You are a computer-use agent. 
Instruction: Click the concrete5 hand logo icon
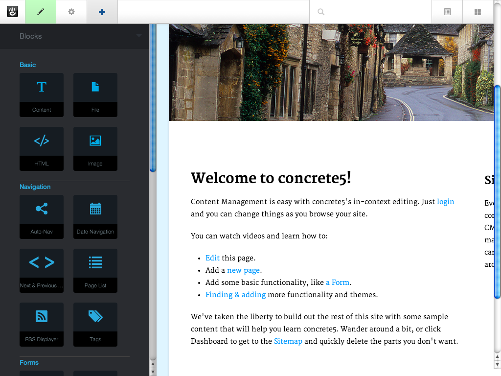click(12, 12)
